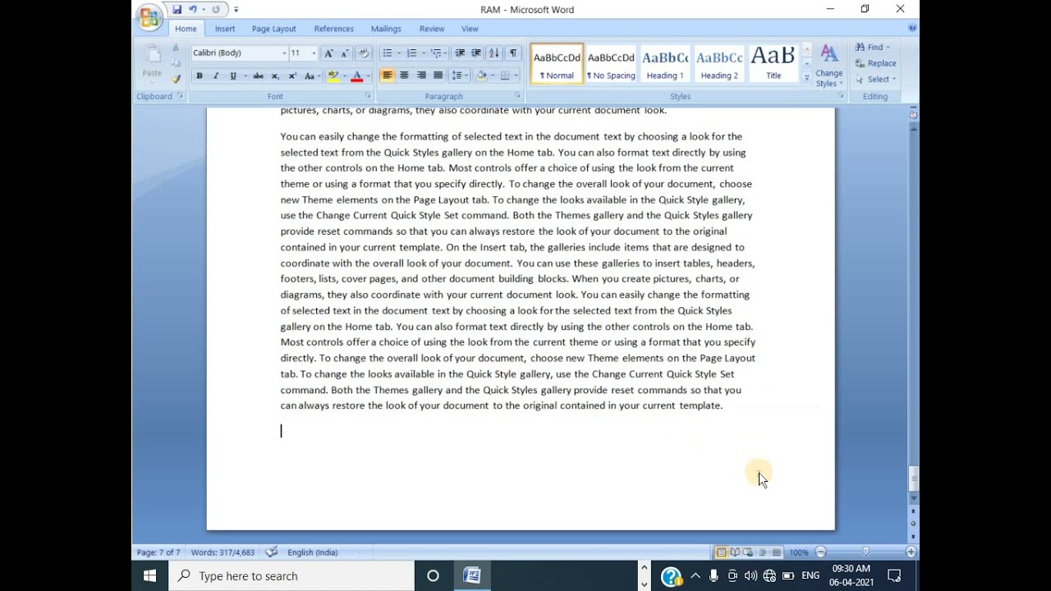This screenshot has height=591, width=1051.
Task: Open Customize Quick Access Toolbar dropdown
Action: point(236,10)
